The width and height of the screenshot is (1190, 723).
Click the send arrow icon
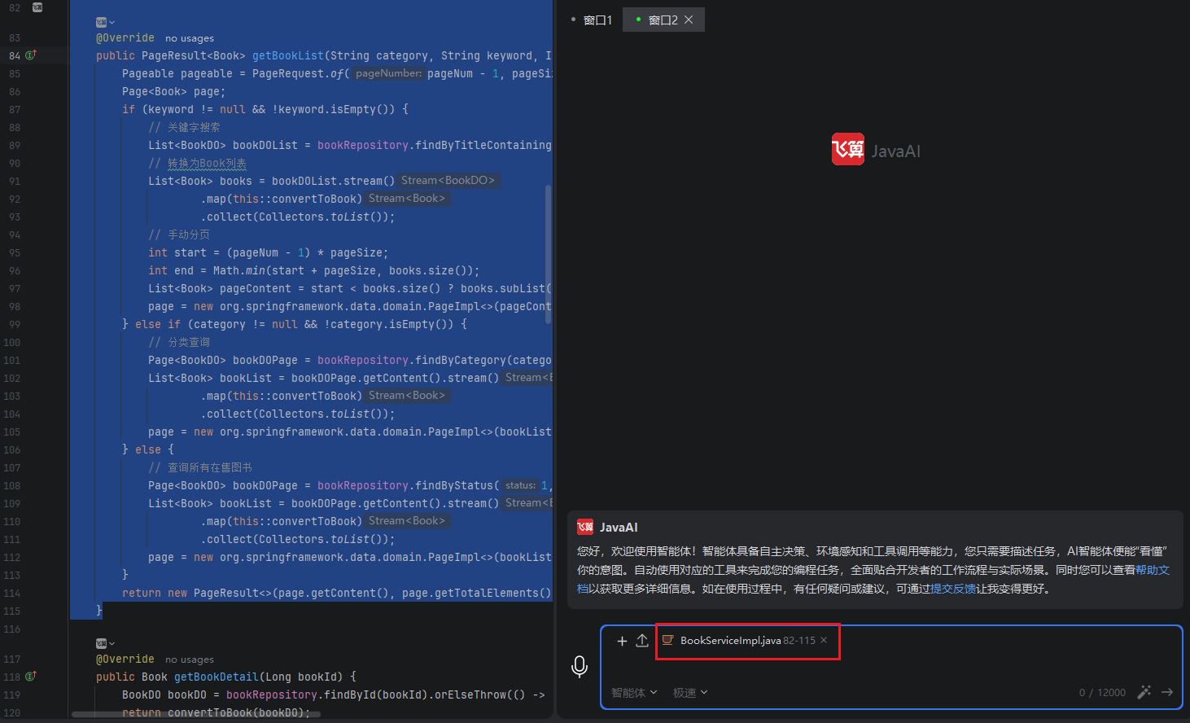pyautogui.click(x=1167, y=692)
